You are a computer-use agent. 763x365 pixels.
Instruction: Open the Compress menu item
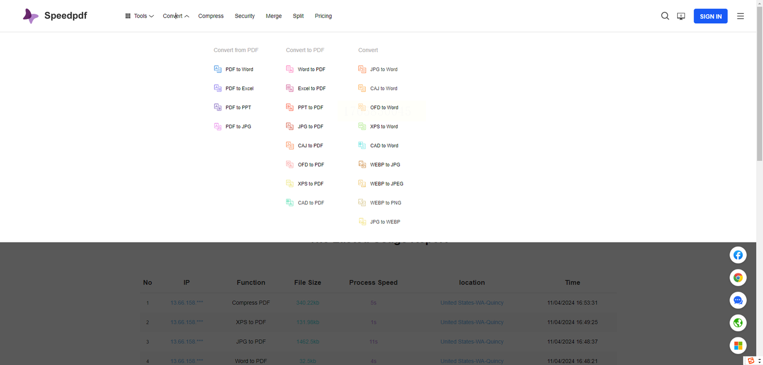(211, 16)
